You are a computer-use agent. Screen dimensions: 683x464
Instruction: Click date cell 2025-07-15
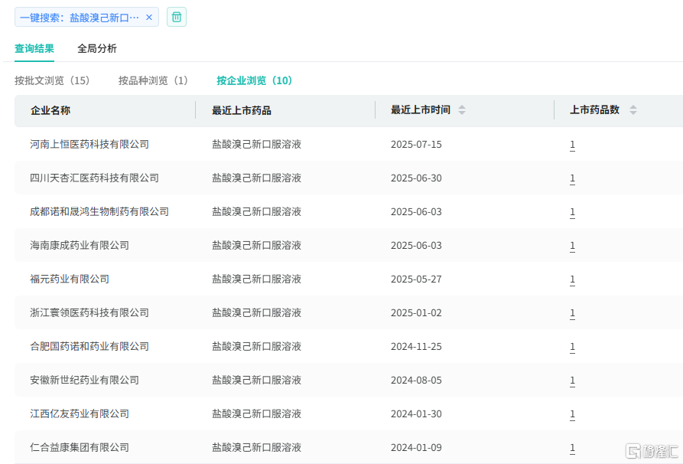pos(416,145)
